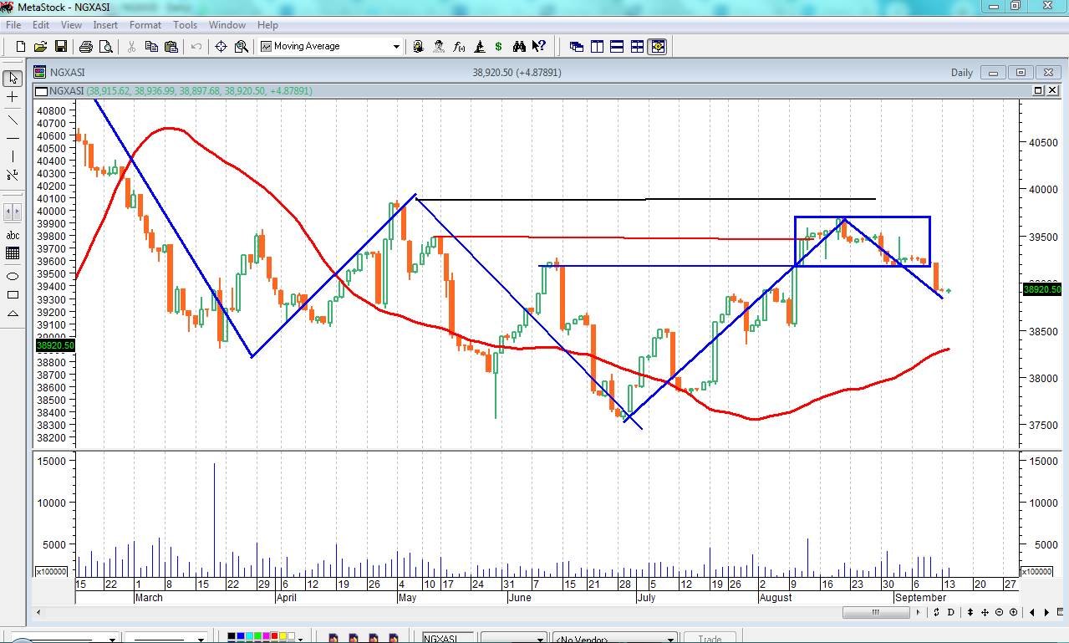
Task: Open the Indicator Builder f(x) icon
Action: tap(459, 47)
